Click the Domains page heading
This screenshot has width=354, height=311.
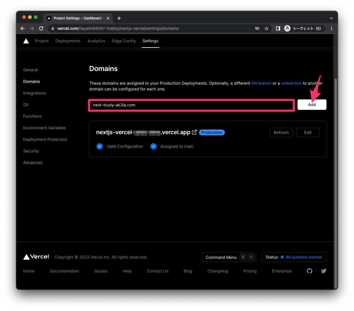103,69
